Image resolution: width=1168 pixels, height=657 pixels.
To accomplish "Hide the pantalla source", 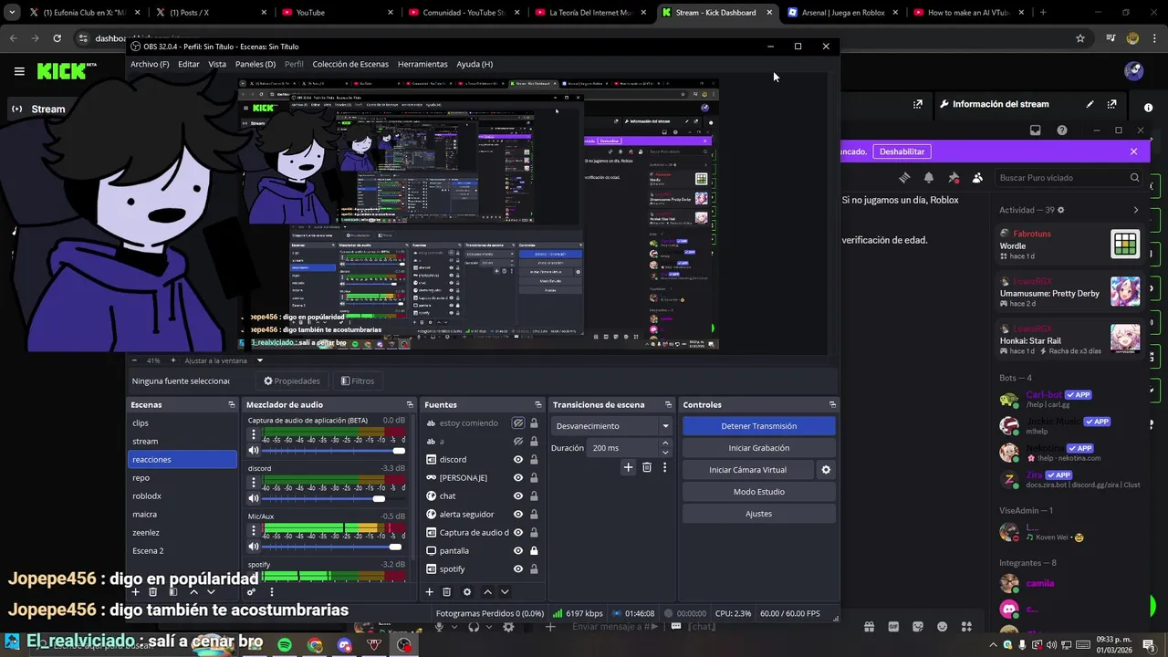I will click(518, 551).
